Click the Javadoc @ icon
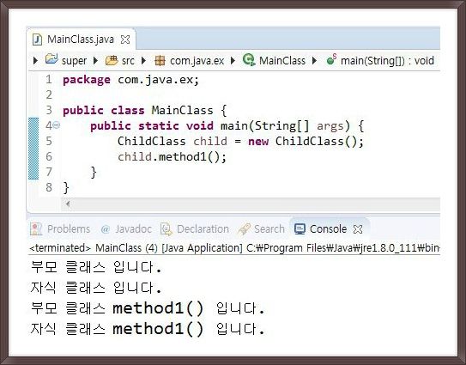The width and height of the screenshot is (466, 365). 106,229
